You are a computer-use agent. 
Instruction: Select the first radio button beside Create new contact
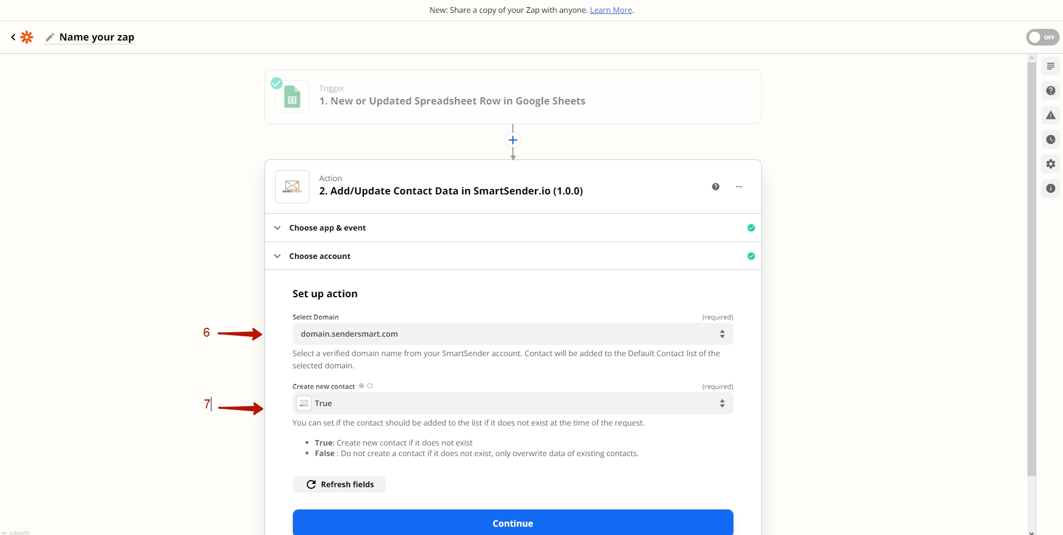tap(361, 386)
